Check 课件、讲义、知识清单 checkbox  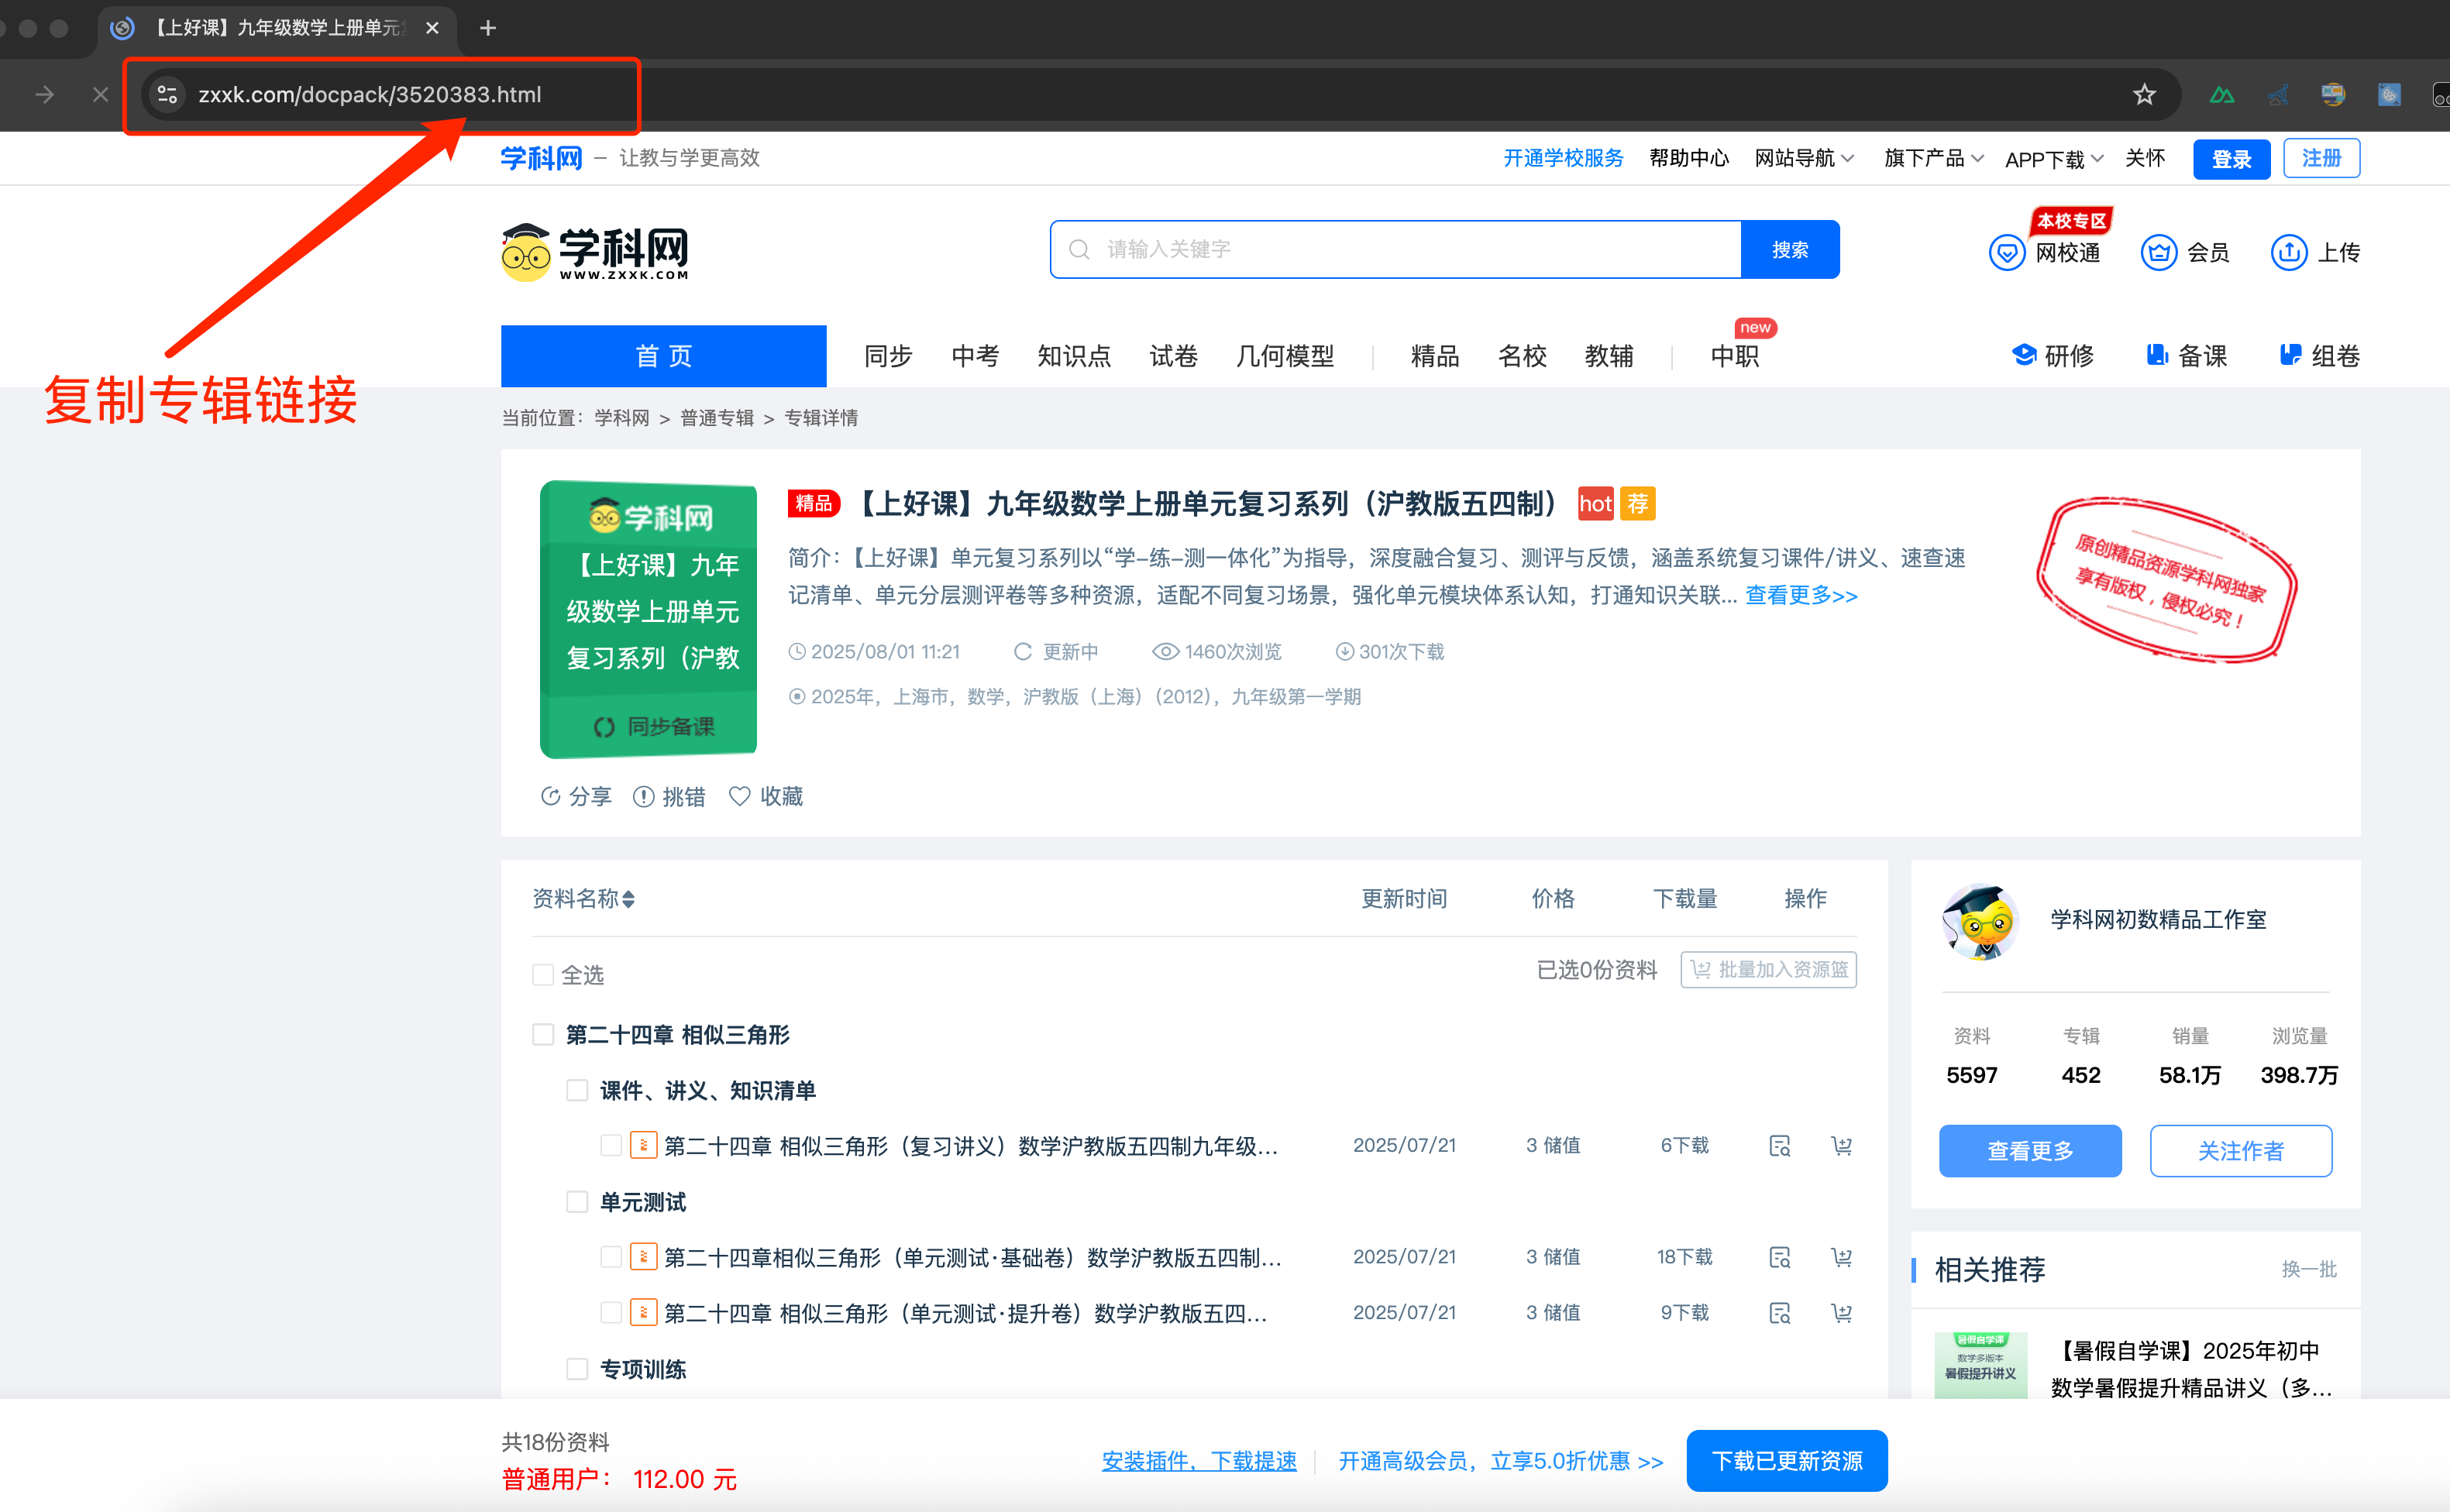(x=577, y=1090)
